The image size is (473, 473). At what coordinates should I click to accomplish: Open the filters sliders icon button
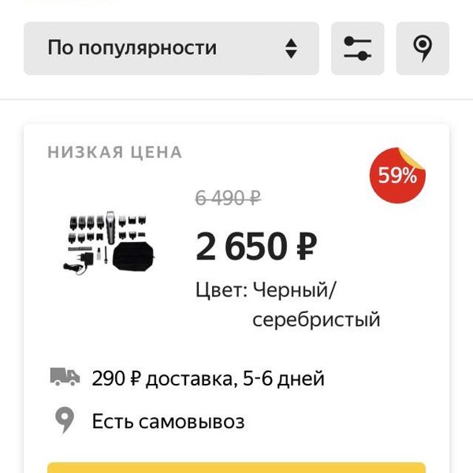(357, 48)
